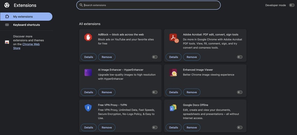
Task: Turn on Free VPN Proxy toggle
Action: pos(155,128)
